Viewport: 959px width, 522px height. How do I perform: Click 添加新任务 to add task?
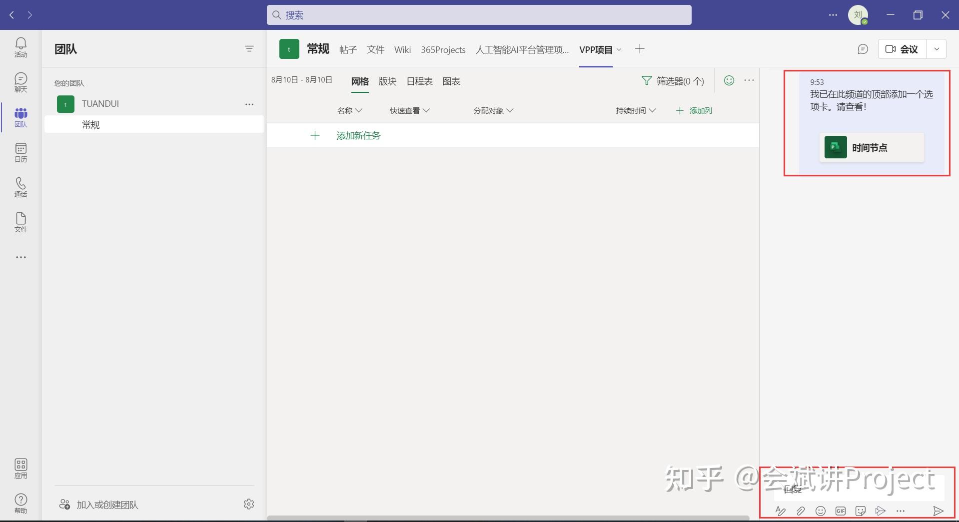click(x=358, y=135)
